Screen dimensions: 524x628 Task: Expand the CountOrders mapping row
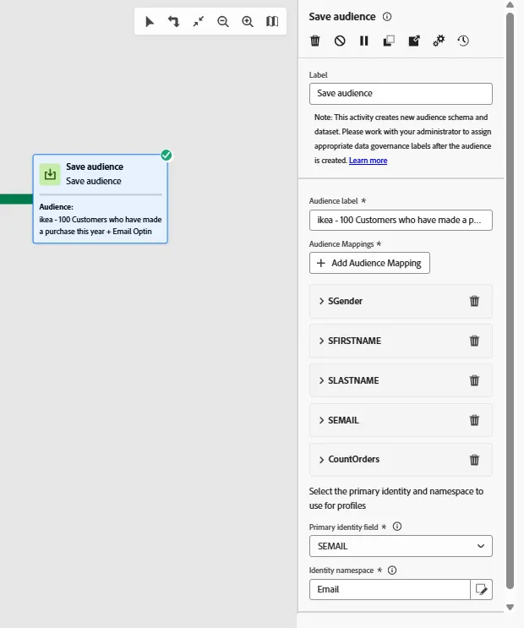pos(321,460)
